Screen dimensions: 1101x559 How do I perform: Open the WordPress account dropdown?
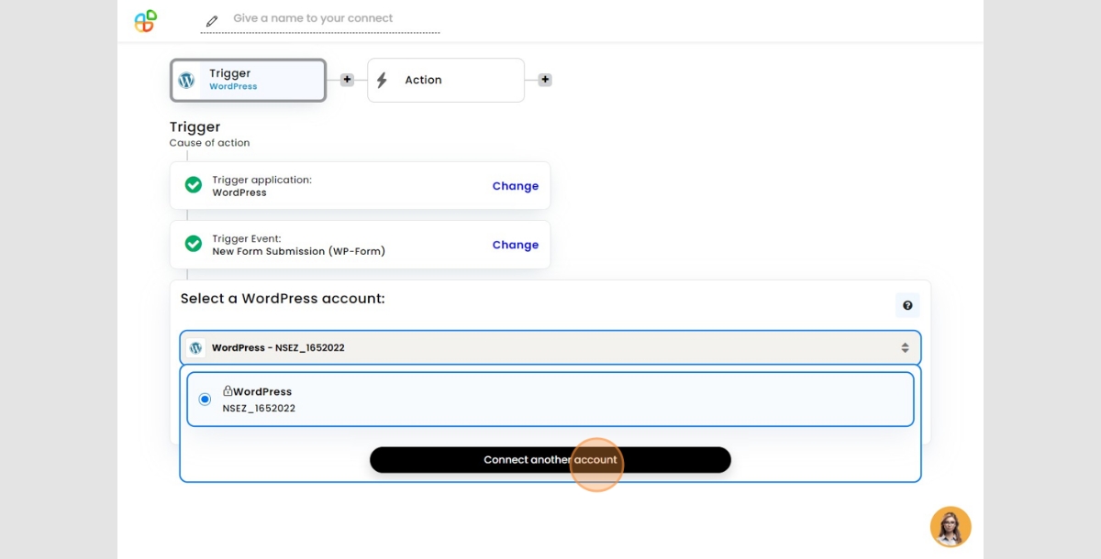pyautogui.click(x=550, y=348)
